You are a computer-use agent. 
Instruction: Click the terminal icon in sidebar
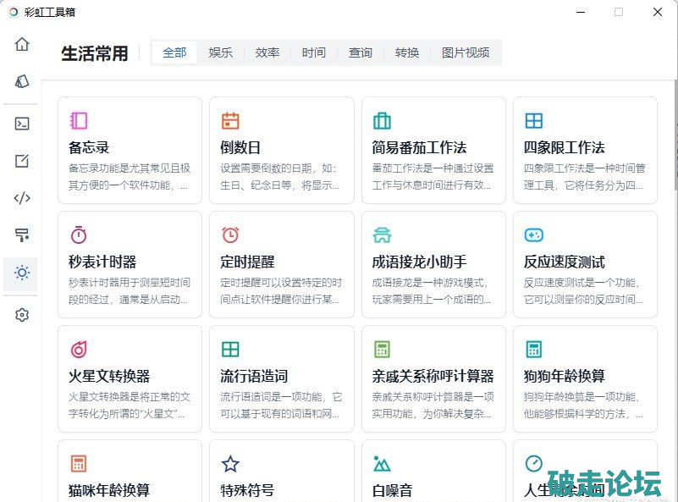(22, 124)
